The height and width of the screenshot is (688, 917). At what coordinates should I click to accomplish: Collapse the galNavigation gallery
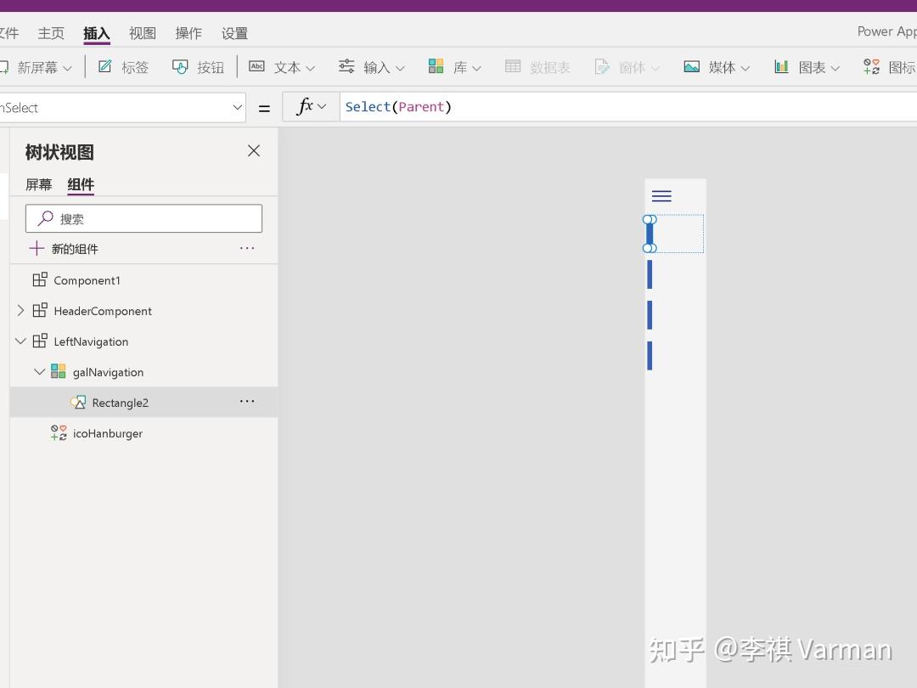[39, 371]
